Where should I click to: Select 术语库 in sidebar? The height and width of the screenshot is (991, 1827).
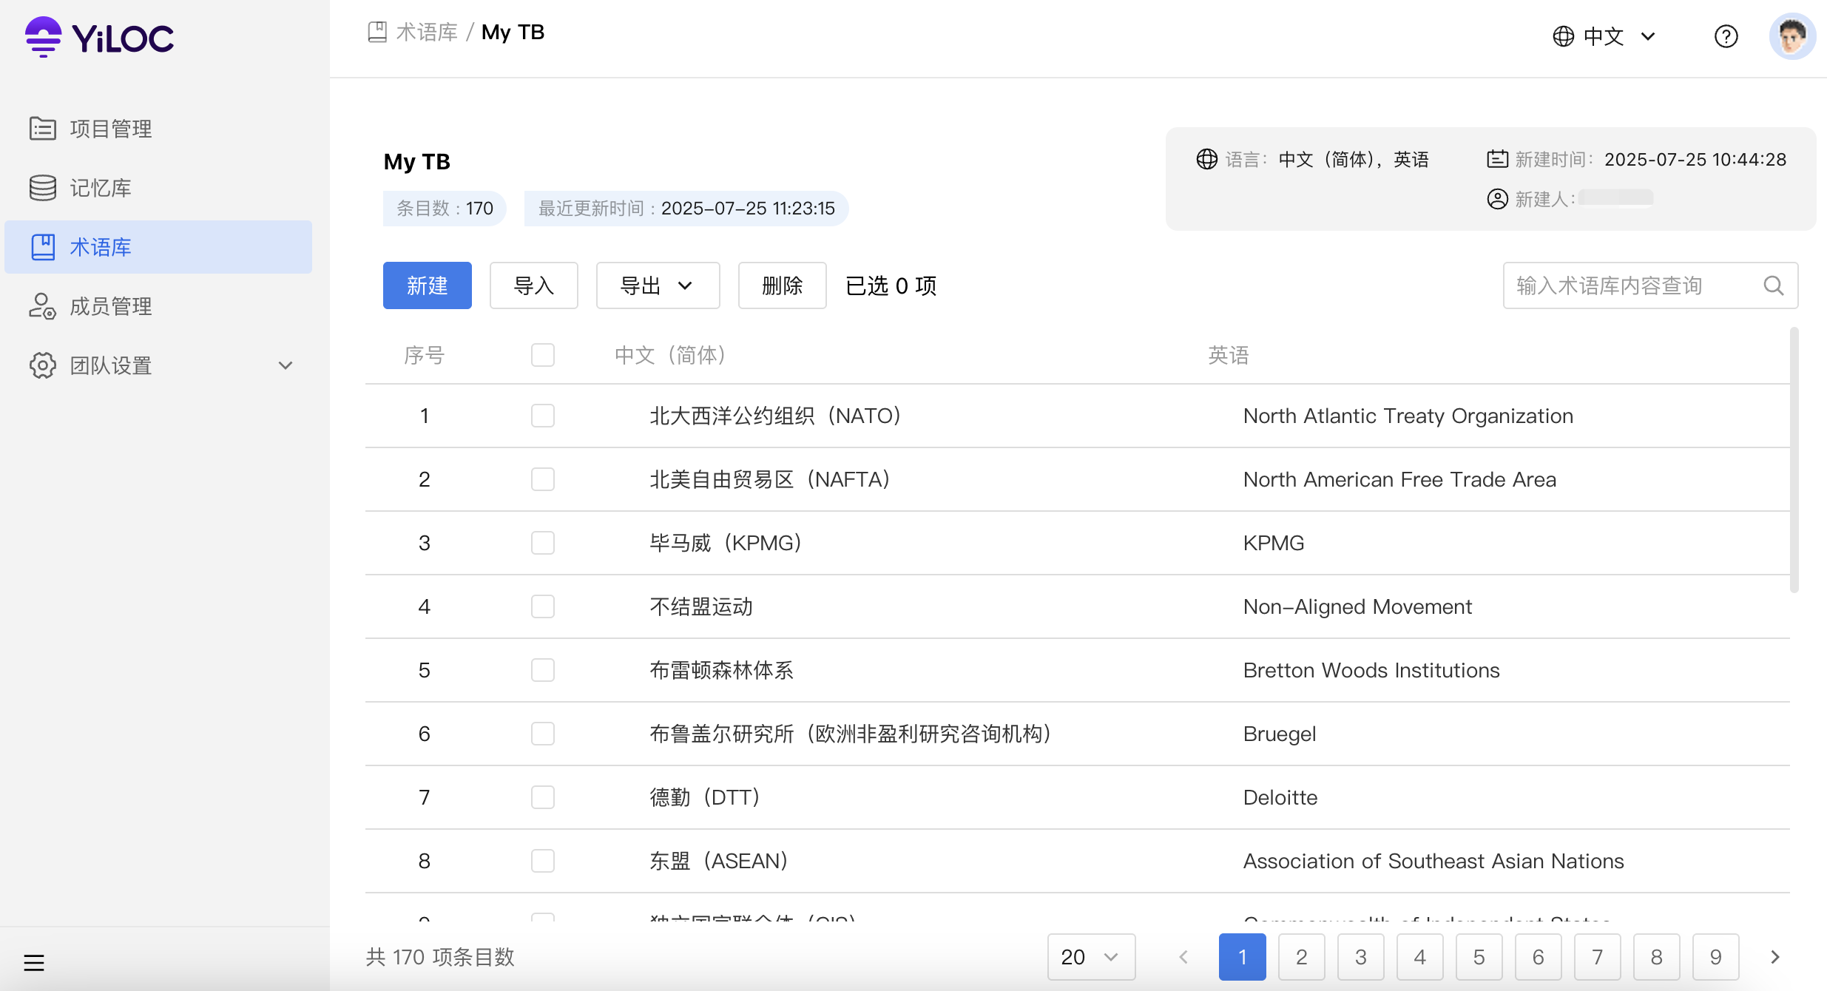[158, 247]
